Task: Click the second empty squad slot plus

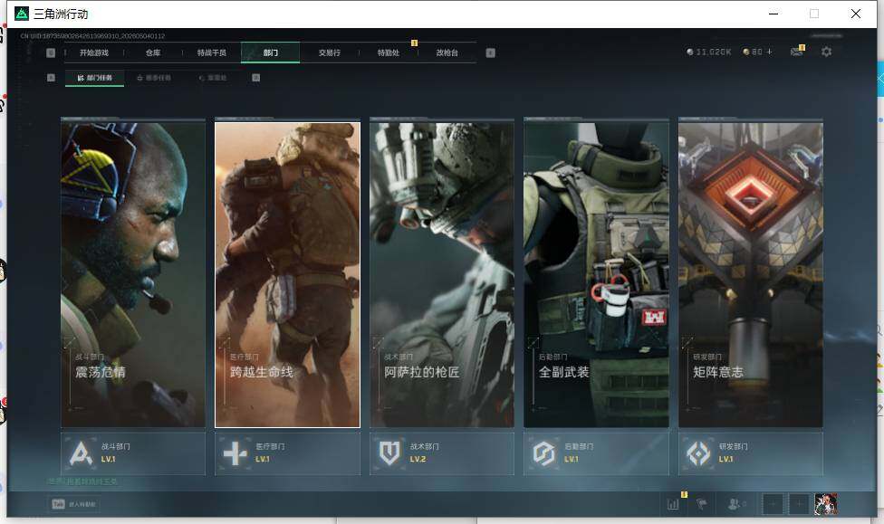Action: tap(798, 504)
